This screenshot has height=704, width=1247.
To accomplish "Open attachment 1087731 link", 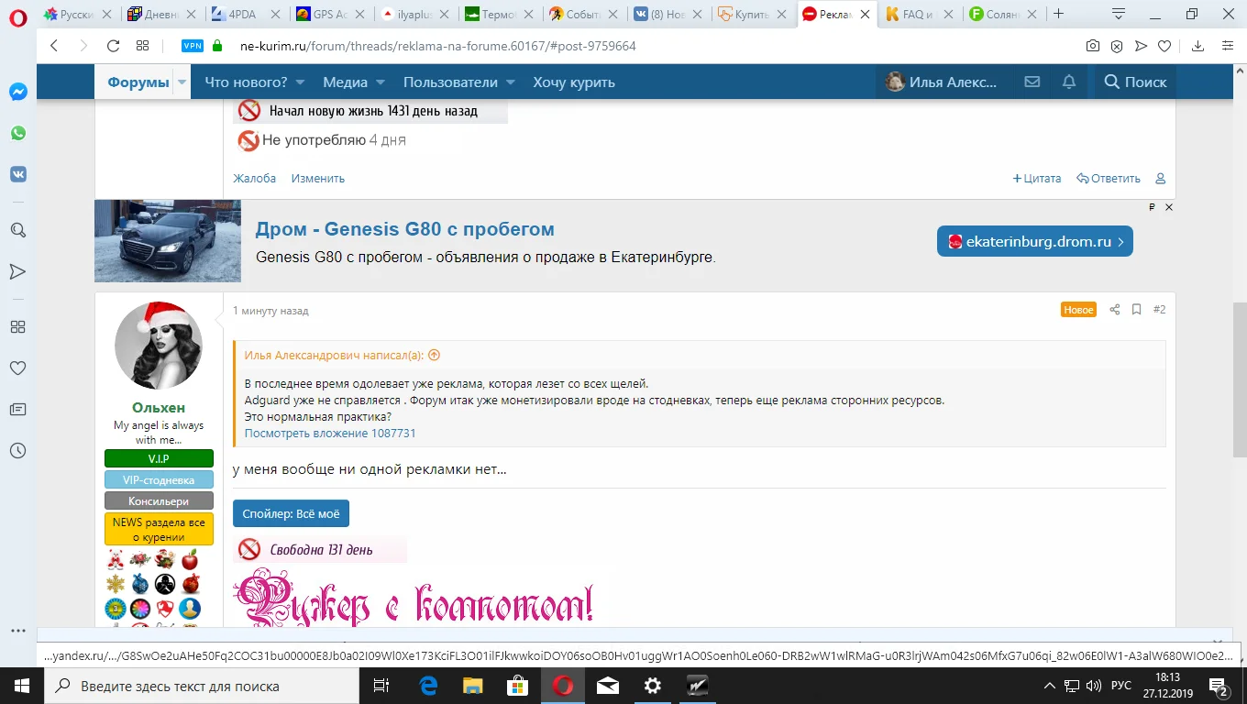I will pyautogui.click(x=330, y=433).
